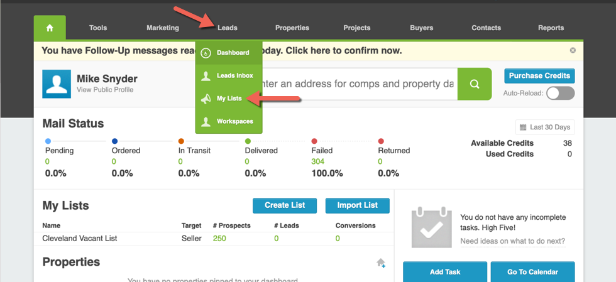Screen dimensions: 616x282
Task: Dismiss the Follow-Up messages banner
Action: [573, 50]
